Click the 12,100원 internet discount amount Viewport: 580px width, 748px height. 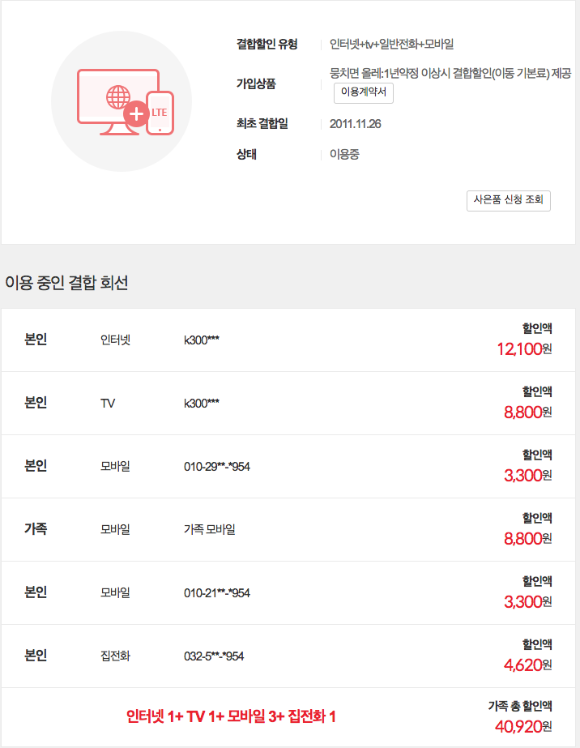(524, 349)
